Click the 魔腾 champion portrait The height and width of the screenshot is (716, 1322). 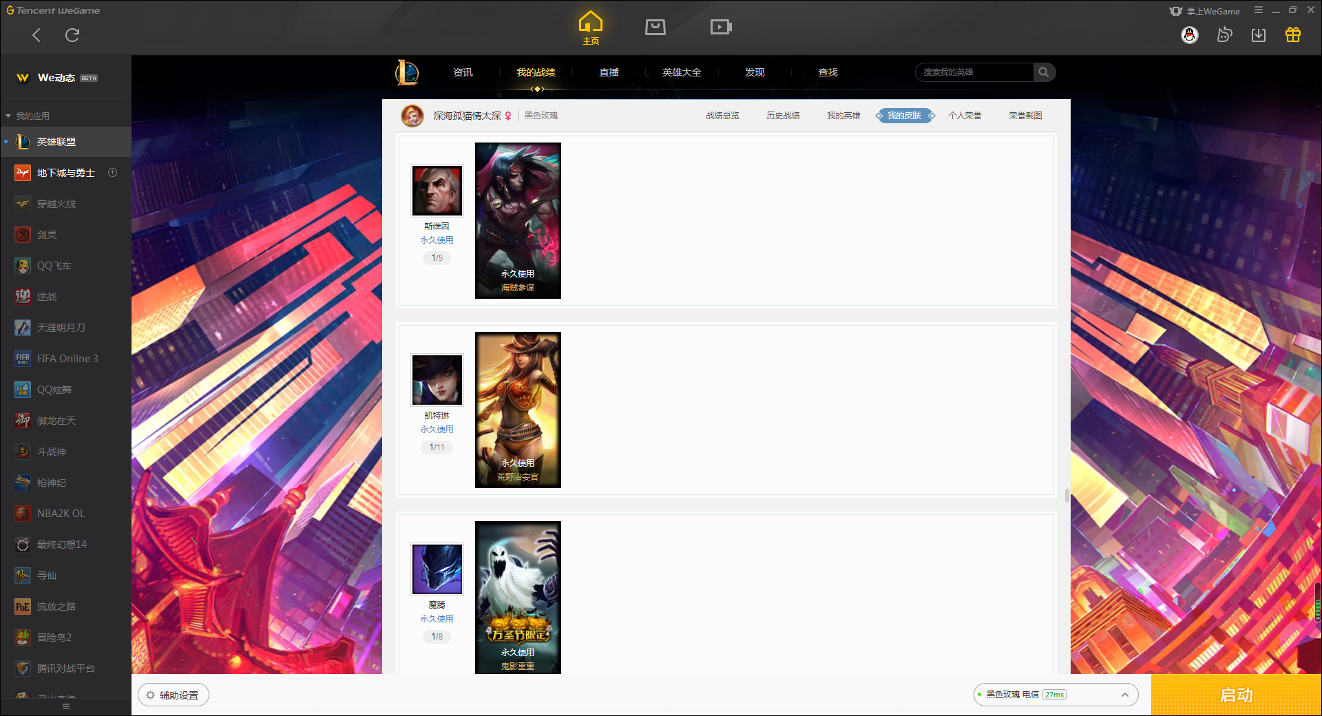pos(437,569)
